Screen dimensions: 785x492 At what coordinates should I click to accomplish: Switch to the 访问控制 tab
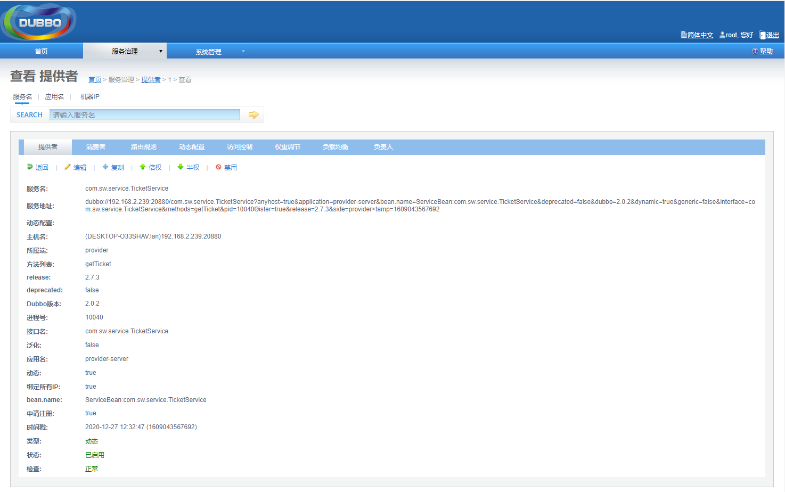pyautogui.click(x=240, y=147)
